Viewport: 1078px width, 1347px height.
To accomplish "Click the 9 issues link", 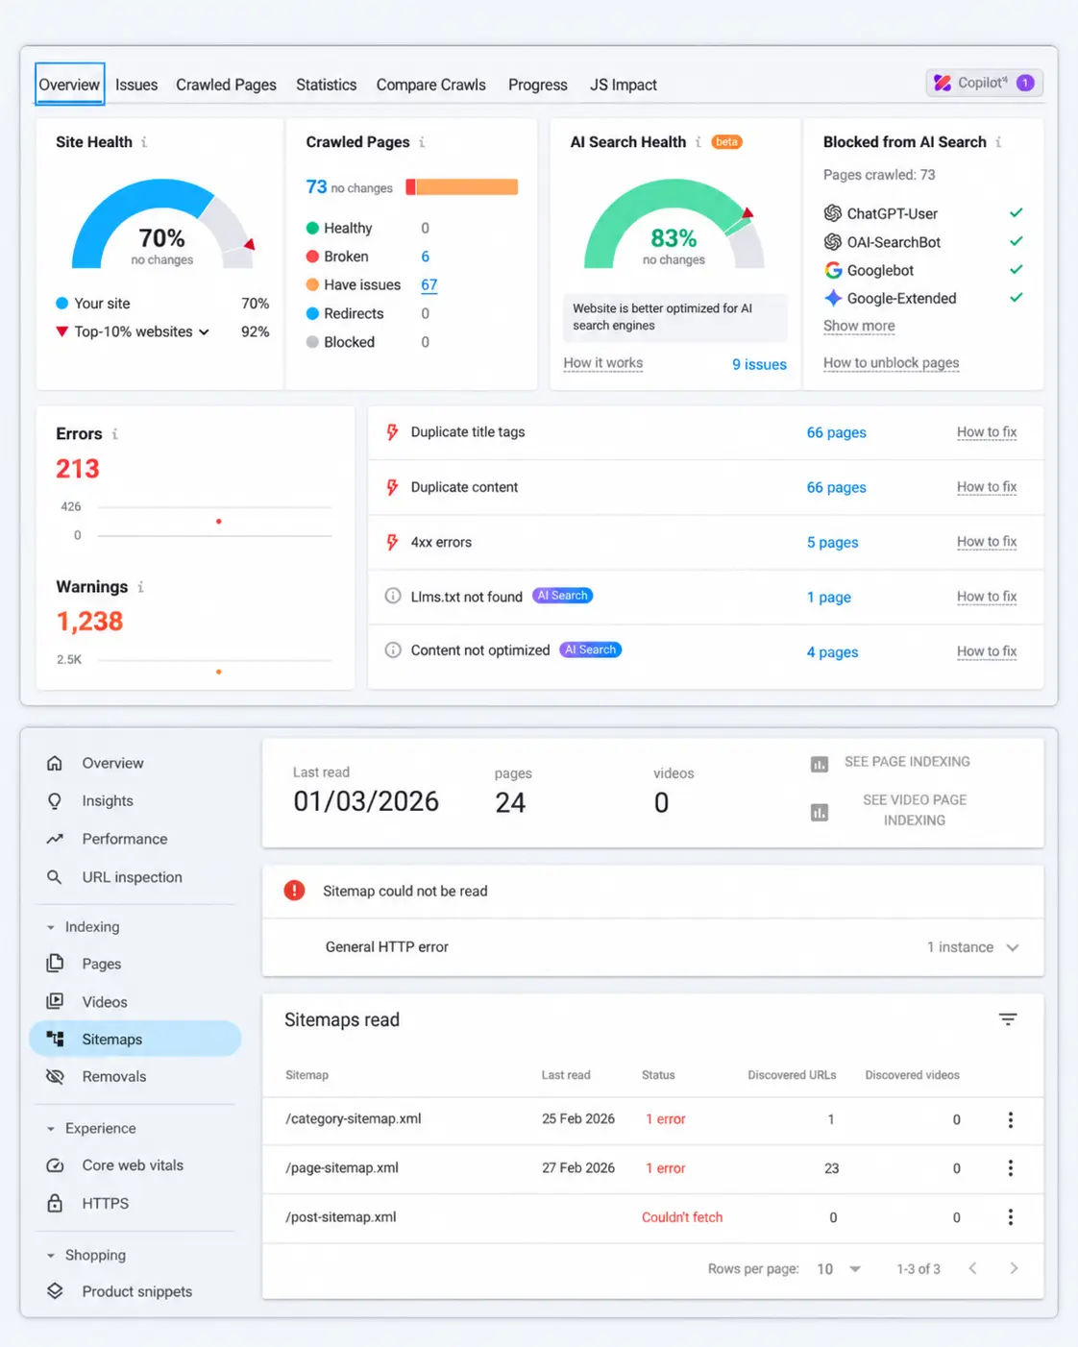I will tap(759, 364).
